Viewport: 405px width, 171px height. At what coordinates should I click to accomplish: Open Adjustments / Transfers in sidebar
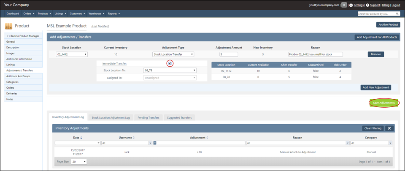point(23,70)
